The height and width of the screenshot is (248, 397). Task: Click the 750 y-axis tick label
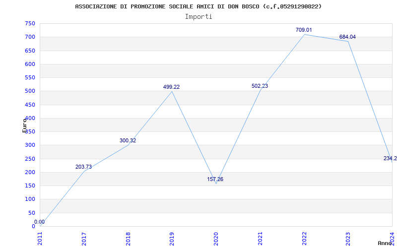click(30, 23)
